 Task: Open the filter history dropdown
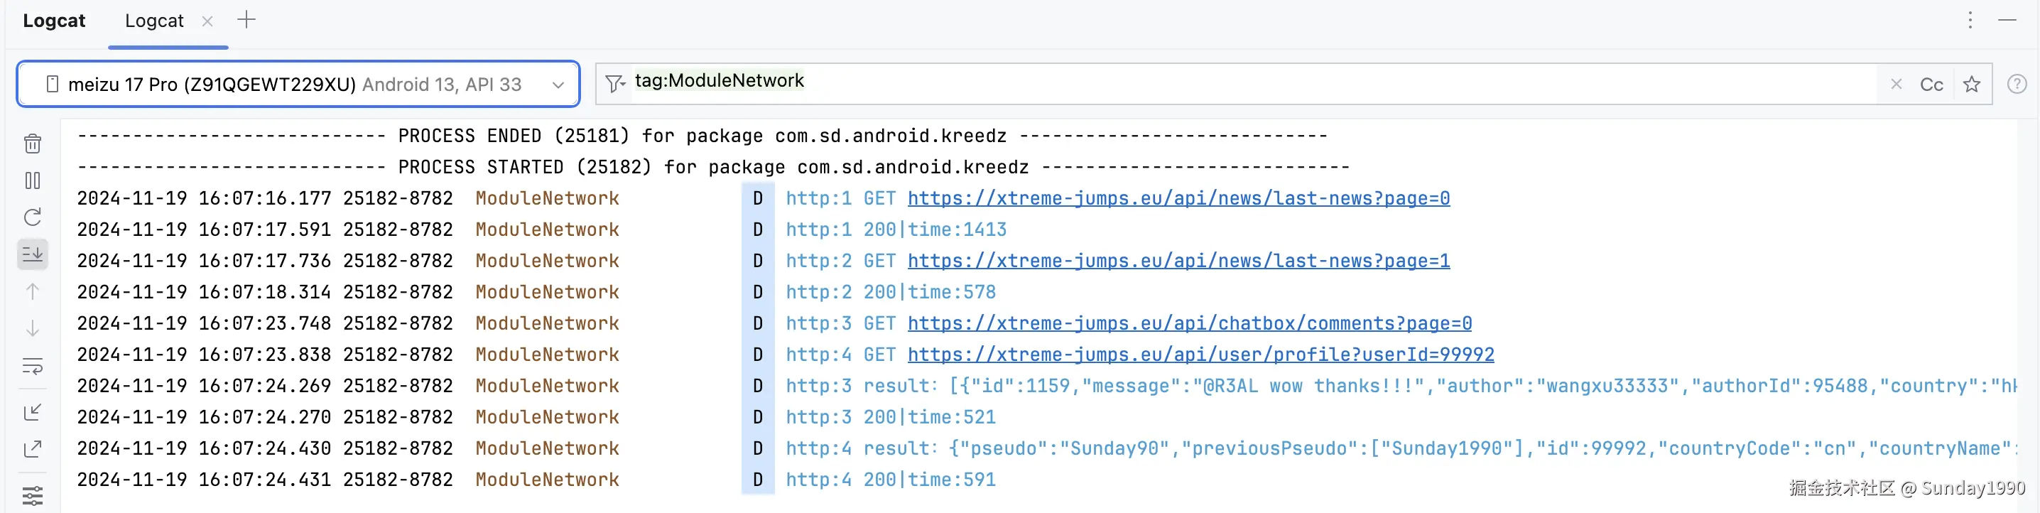614,83
